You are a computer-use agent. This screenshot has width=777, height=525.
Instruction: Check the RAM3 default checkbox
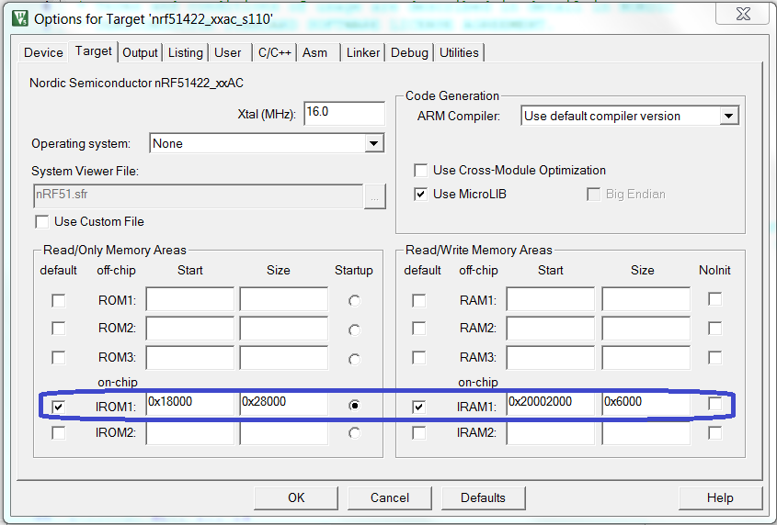pyautogui.click(x=419, y=357)
